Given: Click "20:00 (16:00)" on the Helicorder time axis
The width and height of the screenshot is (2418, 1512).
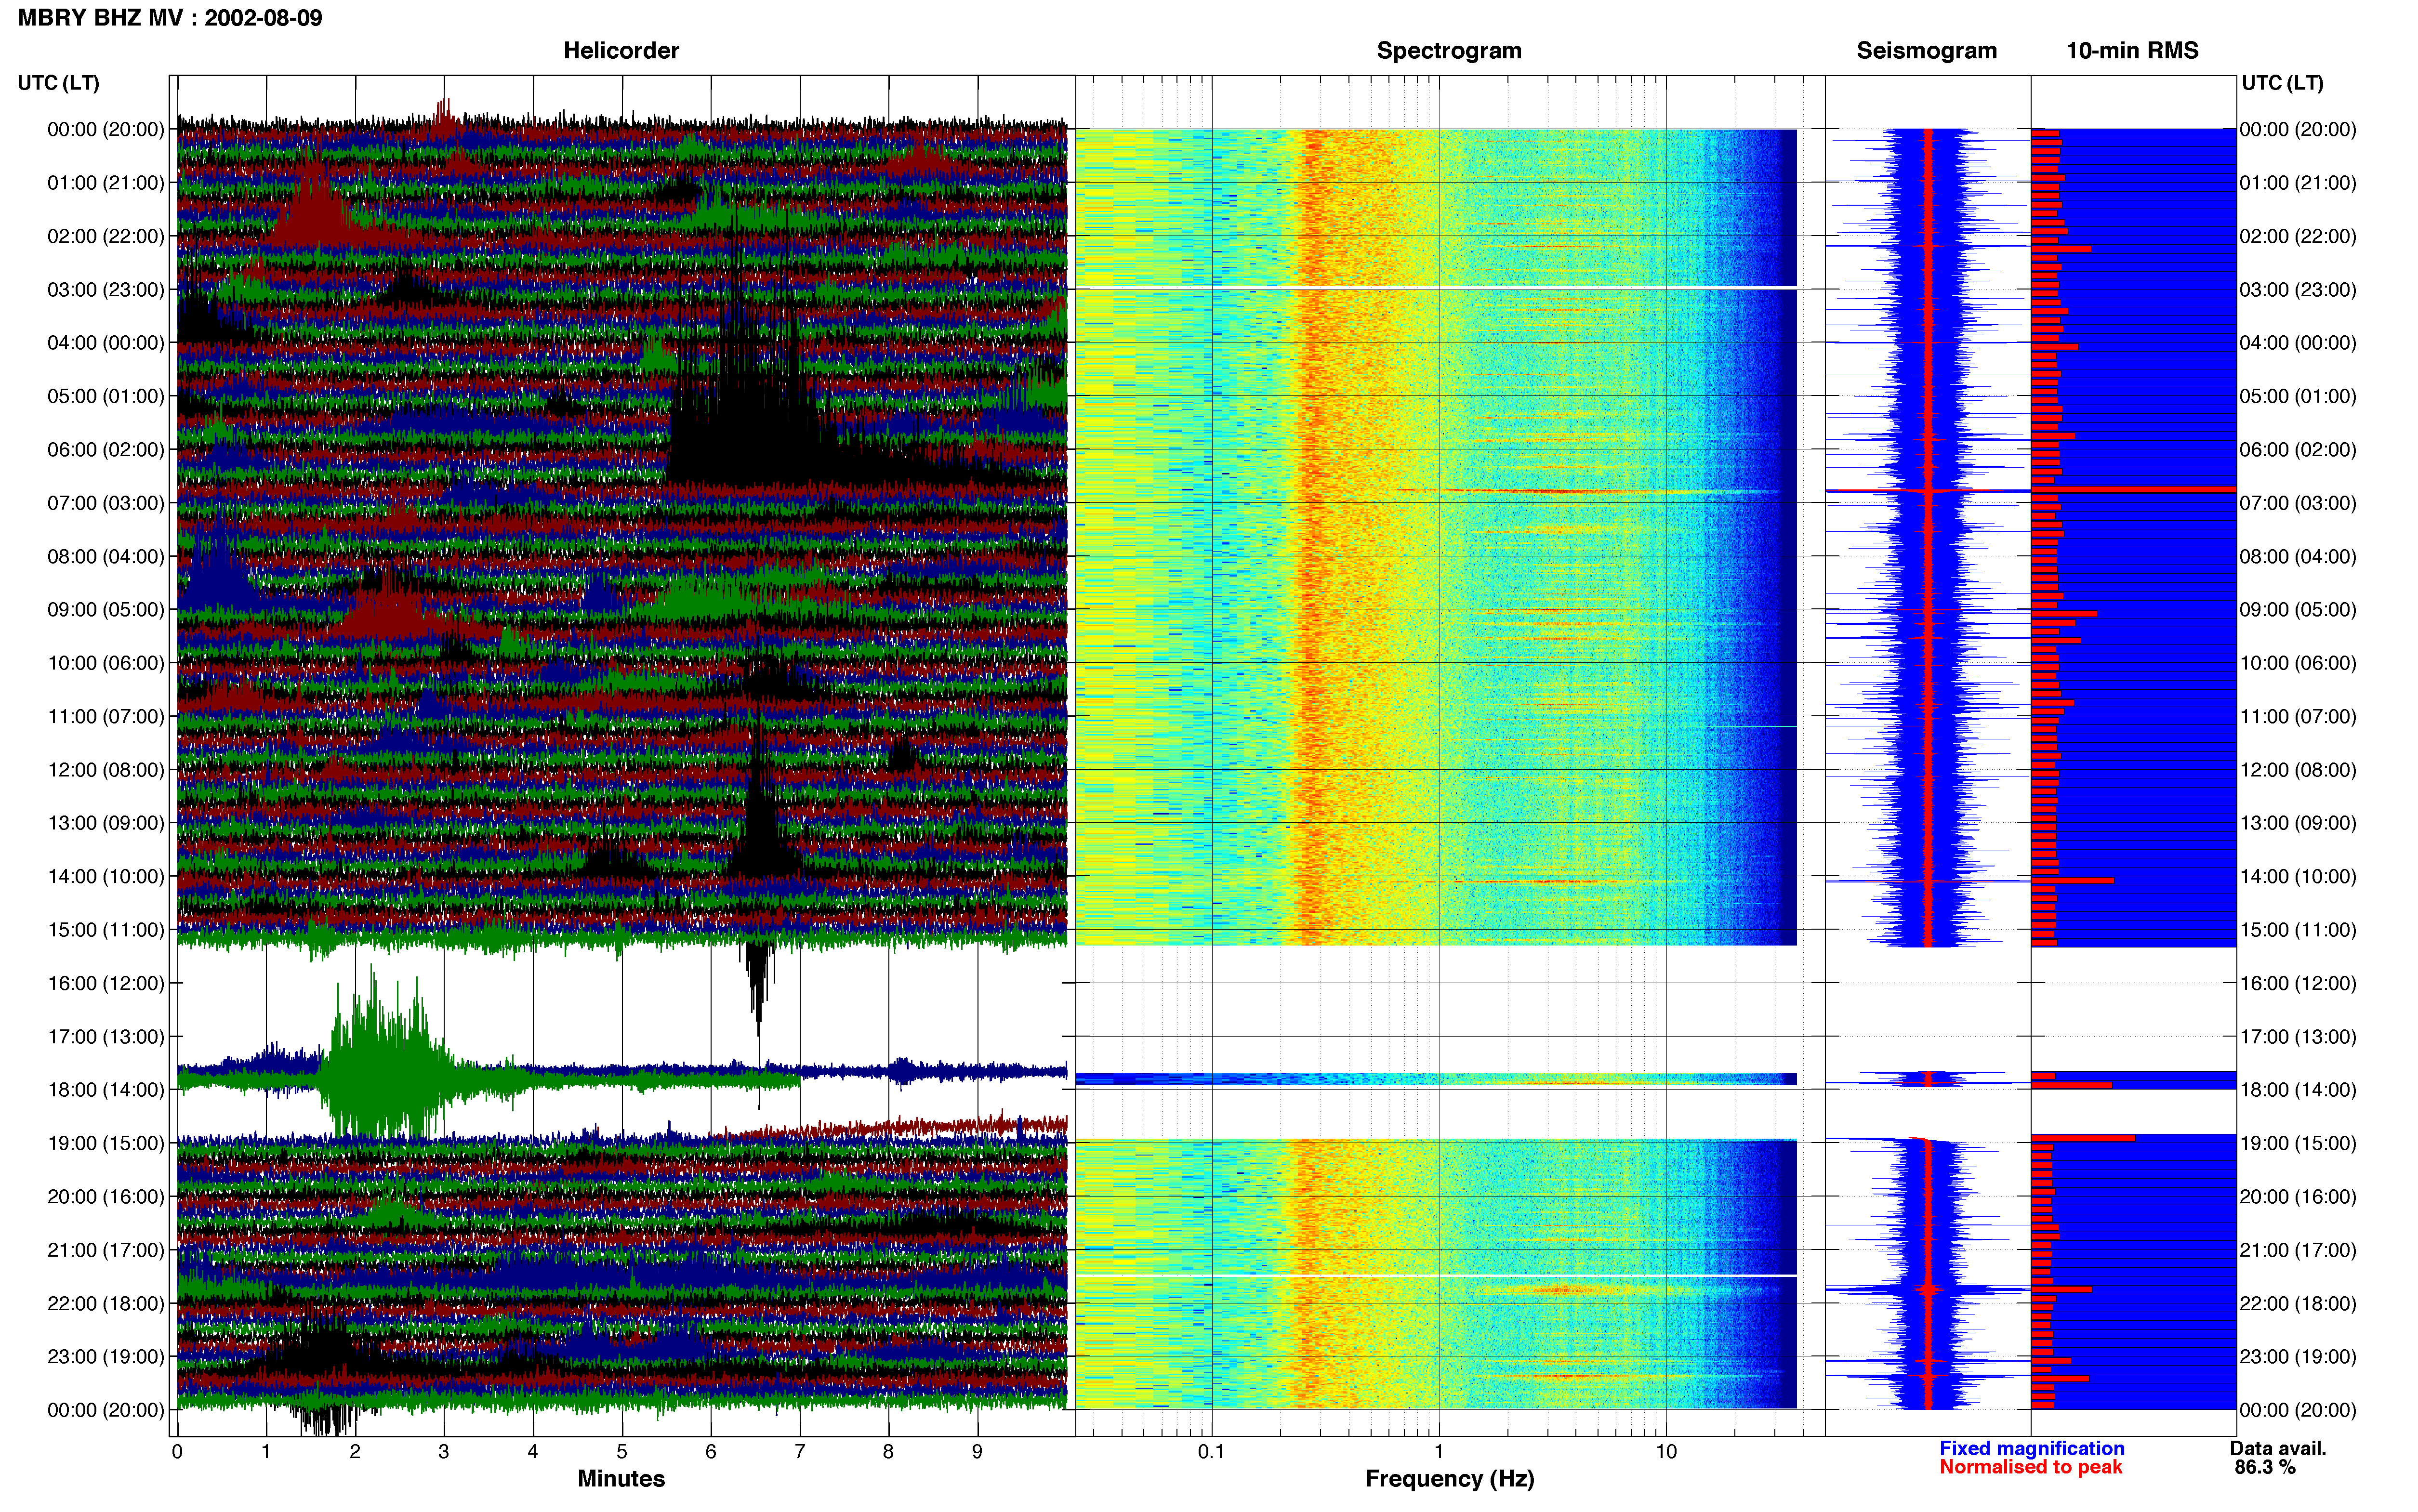Looking at the screenshot, I should point(106,1197).
